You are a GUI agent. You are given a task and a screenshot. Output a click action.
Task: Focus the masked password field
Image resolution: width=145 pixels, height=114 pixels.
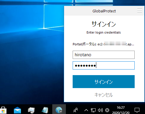104,65
